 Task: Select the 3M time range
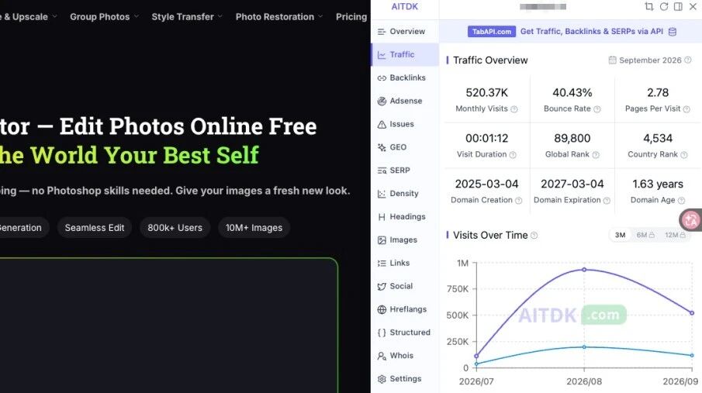[620, 235]
